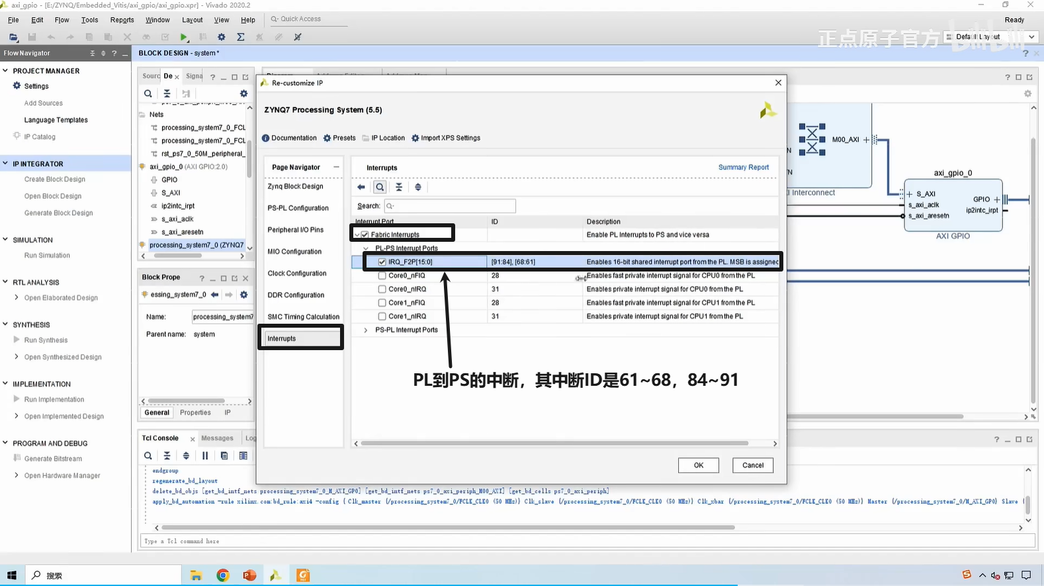Collapse PL-PS Interrupt Ports row
The height and width of the screenshot is (586, 1044).
click(x=366, y=248)
